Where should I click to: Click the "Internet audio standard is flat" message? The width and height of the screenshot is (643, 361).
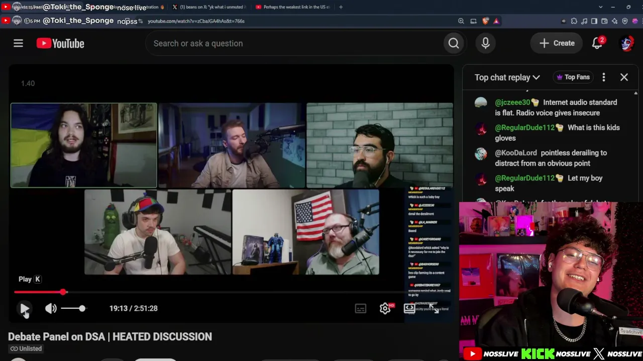click(556, 107)
